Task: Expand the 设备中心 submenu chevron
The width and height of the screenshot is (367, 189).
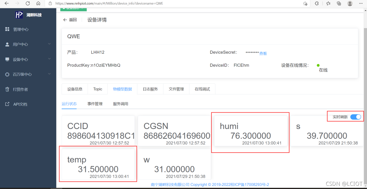Action: tap(49, 59)
